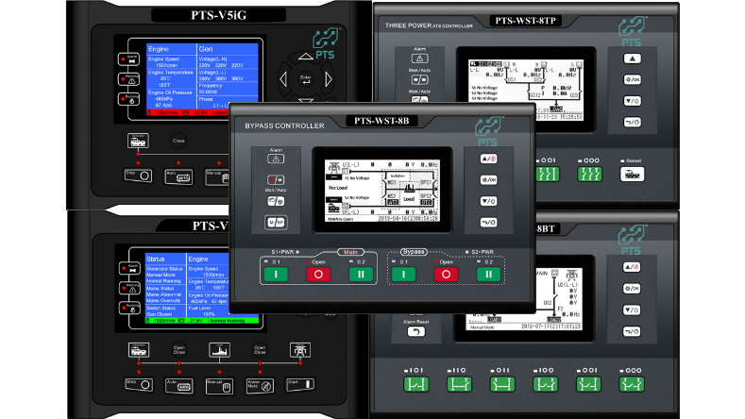The height and width of the screenshot is (419, 745).
Task: Click the Bypass Controller LCD display
Action: [382, 189]
